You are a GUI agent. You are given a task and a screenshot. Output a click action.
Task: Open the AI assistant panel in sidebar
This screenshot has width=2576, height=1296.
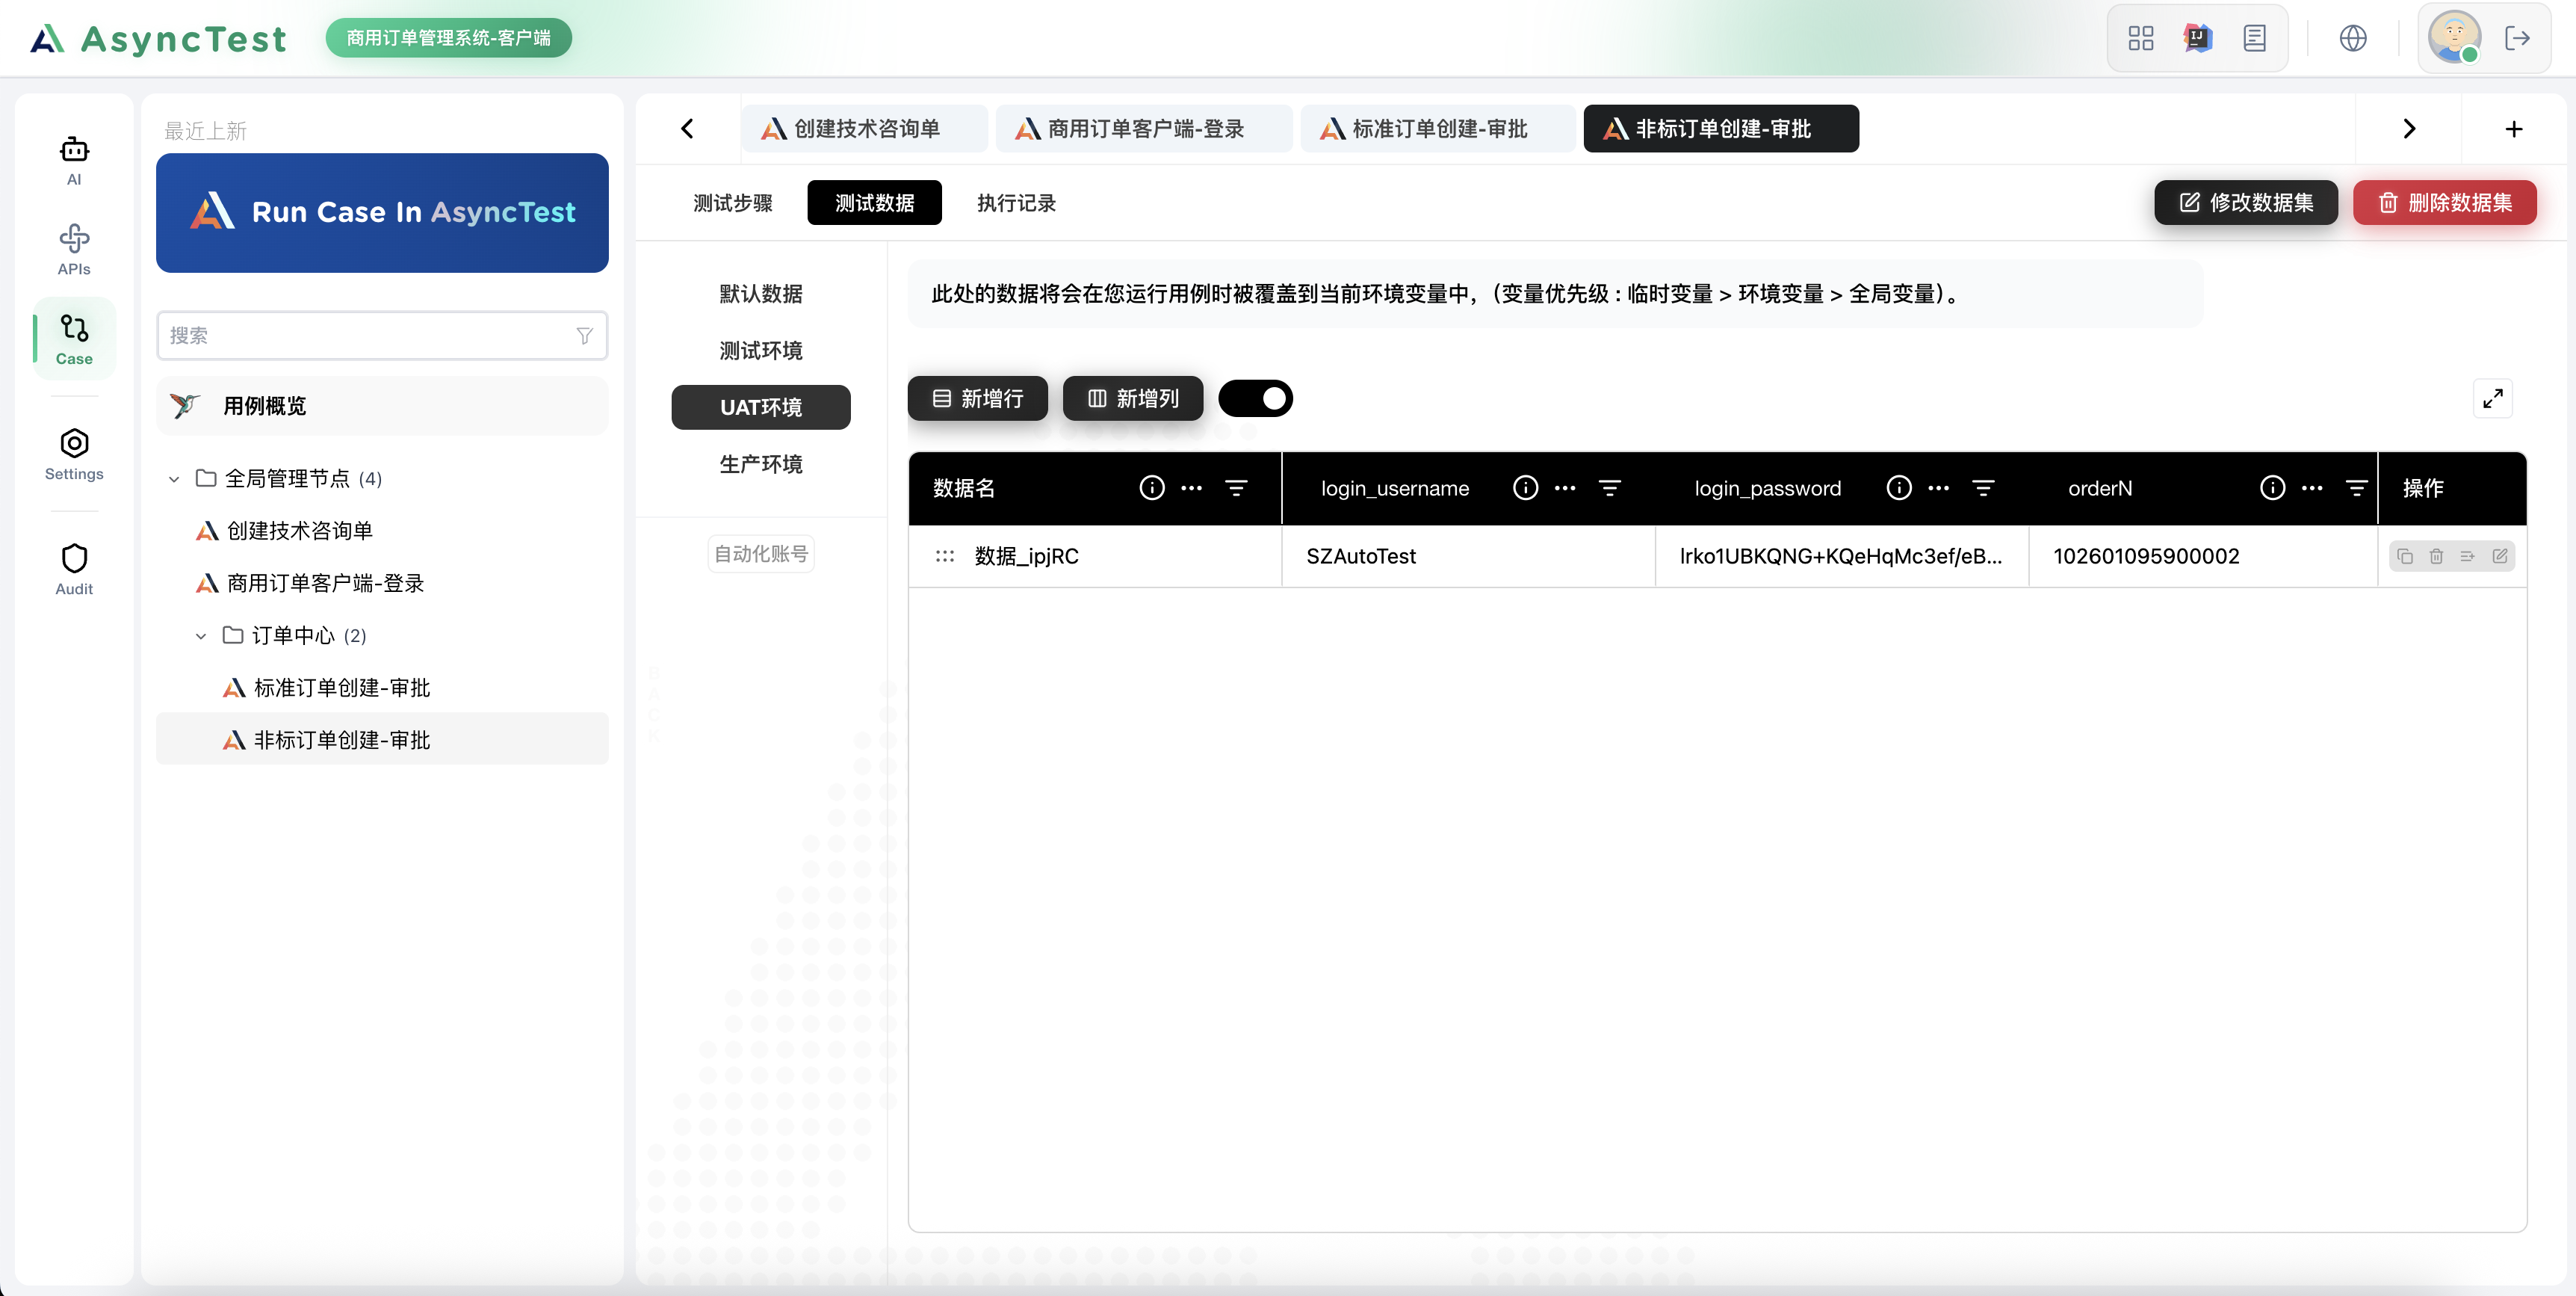73,158
